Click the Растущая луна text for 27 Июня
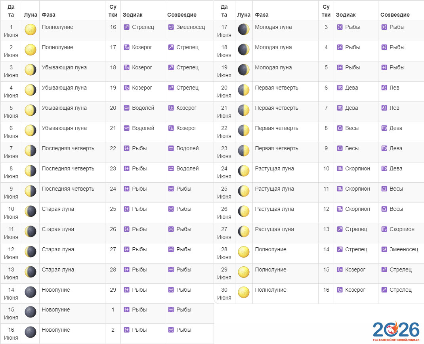 [x=274, y=229]
